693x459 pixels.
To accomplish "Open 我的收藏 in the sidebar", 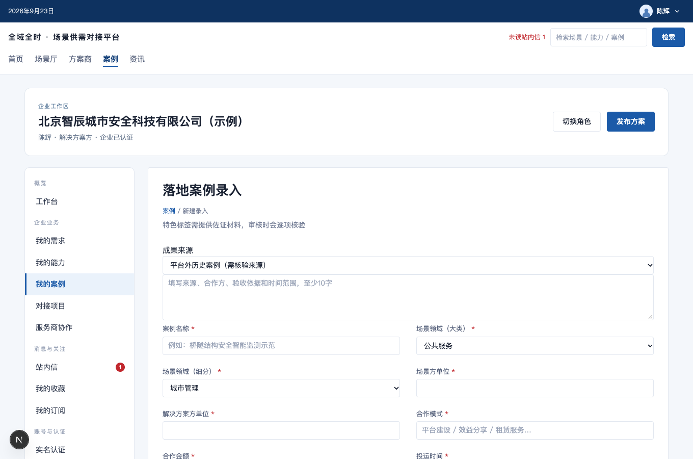I will pos(79,389).
